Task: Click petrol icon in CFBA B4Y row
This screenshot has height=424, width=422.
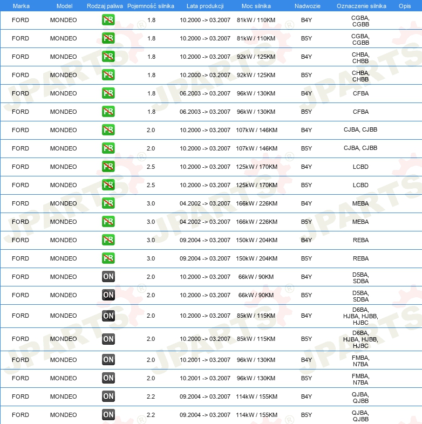Action: (x=108, y=93)
